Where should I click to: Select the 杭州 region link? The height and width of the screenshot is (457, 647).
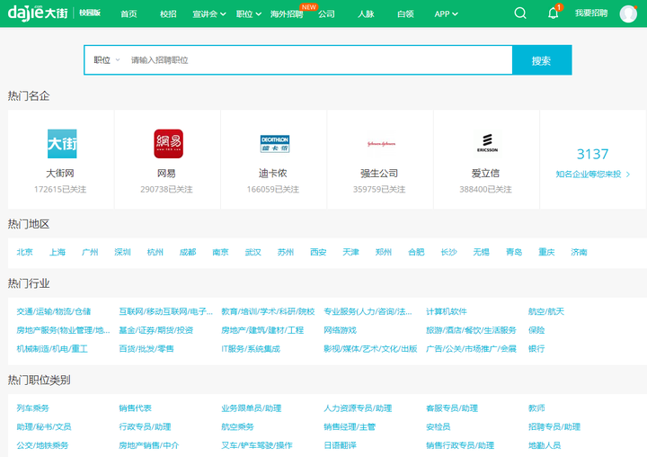[155, 252]
